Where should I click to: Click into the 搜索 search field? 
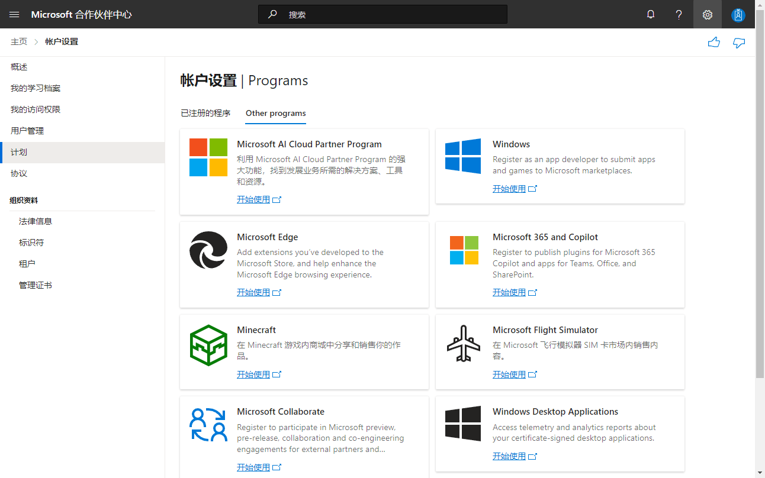point(382,14)
